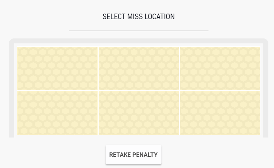Select the top-left goal zone
274x168 pixels.
click(x=57, y=68)
